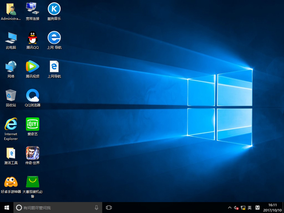284x213 pixels.
Task: Launch 传奇·世界 game icon
Action: pos(32,153)
